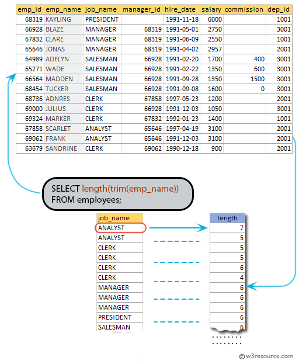Click the emp_id cell 68319
Screen dimensions: 306x364
[x=30, y=19]
